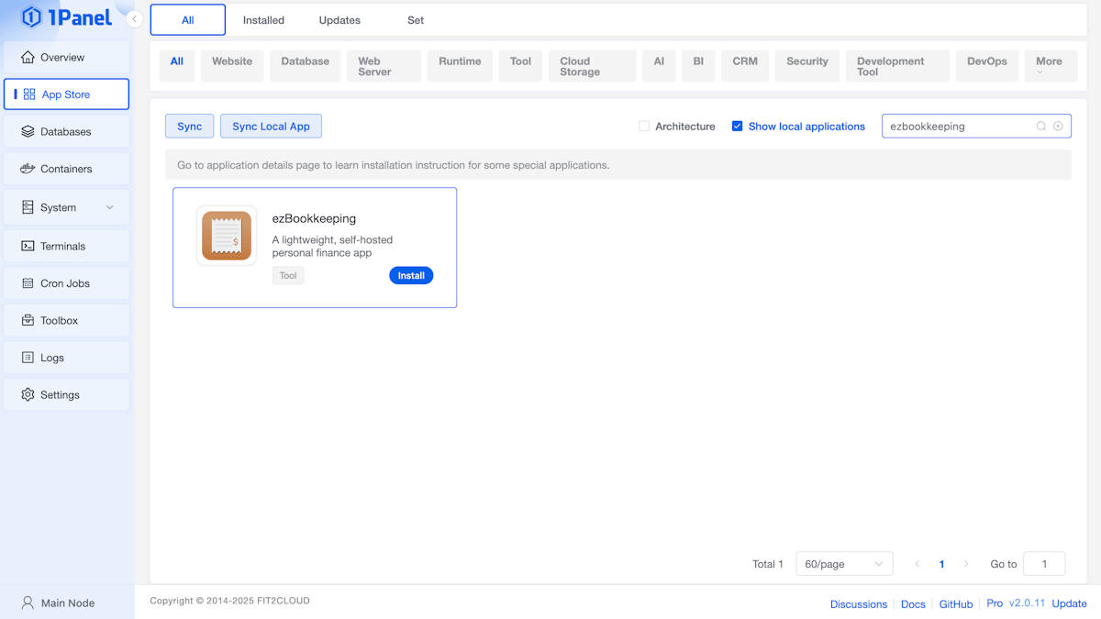This screenshot has height=619, width=1101.
Task: Open 1Panel Settings
Action: coord(67,394)
